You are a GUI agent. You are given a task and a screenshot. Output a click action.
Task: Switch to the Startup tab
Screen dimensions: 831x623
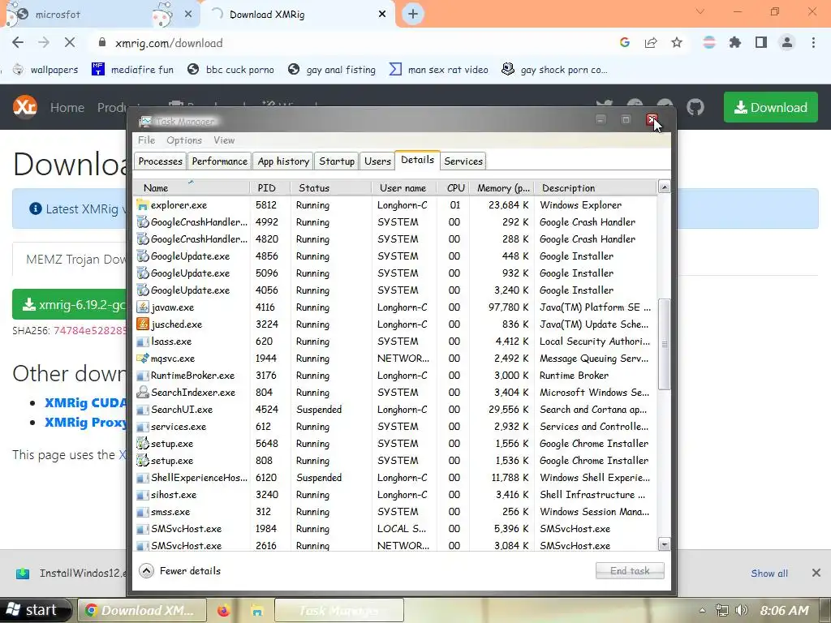coord(337,161)
